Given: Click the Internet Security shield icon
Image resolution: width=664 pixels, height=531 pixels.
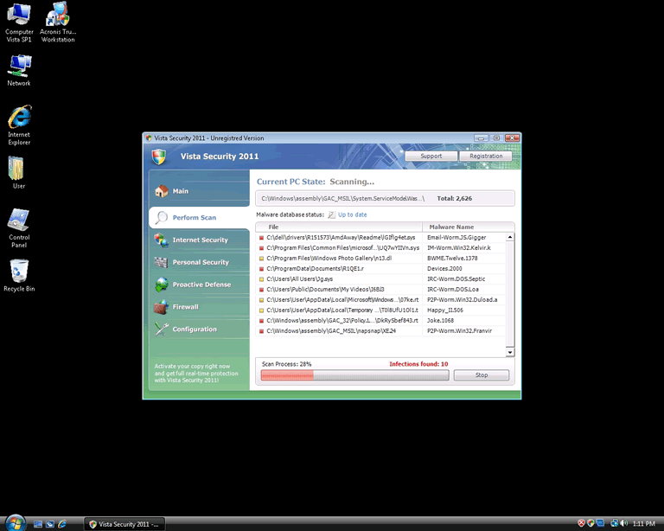Looking at the screenshot, I should tap(161, 240).
